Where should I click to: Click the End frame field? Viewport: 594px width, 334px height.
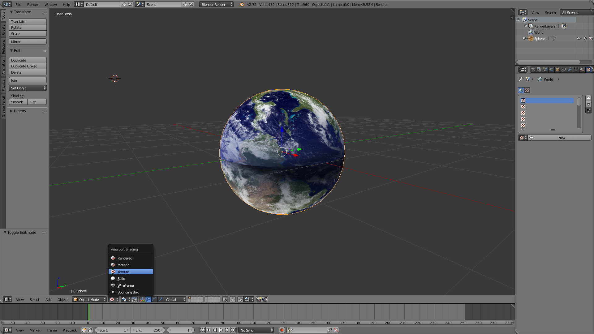click(148, 330)
